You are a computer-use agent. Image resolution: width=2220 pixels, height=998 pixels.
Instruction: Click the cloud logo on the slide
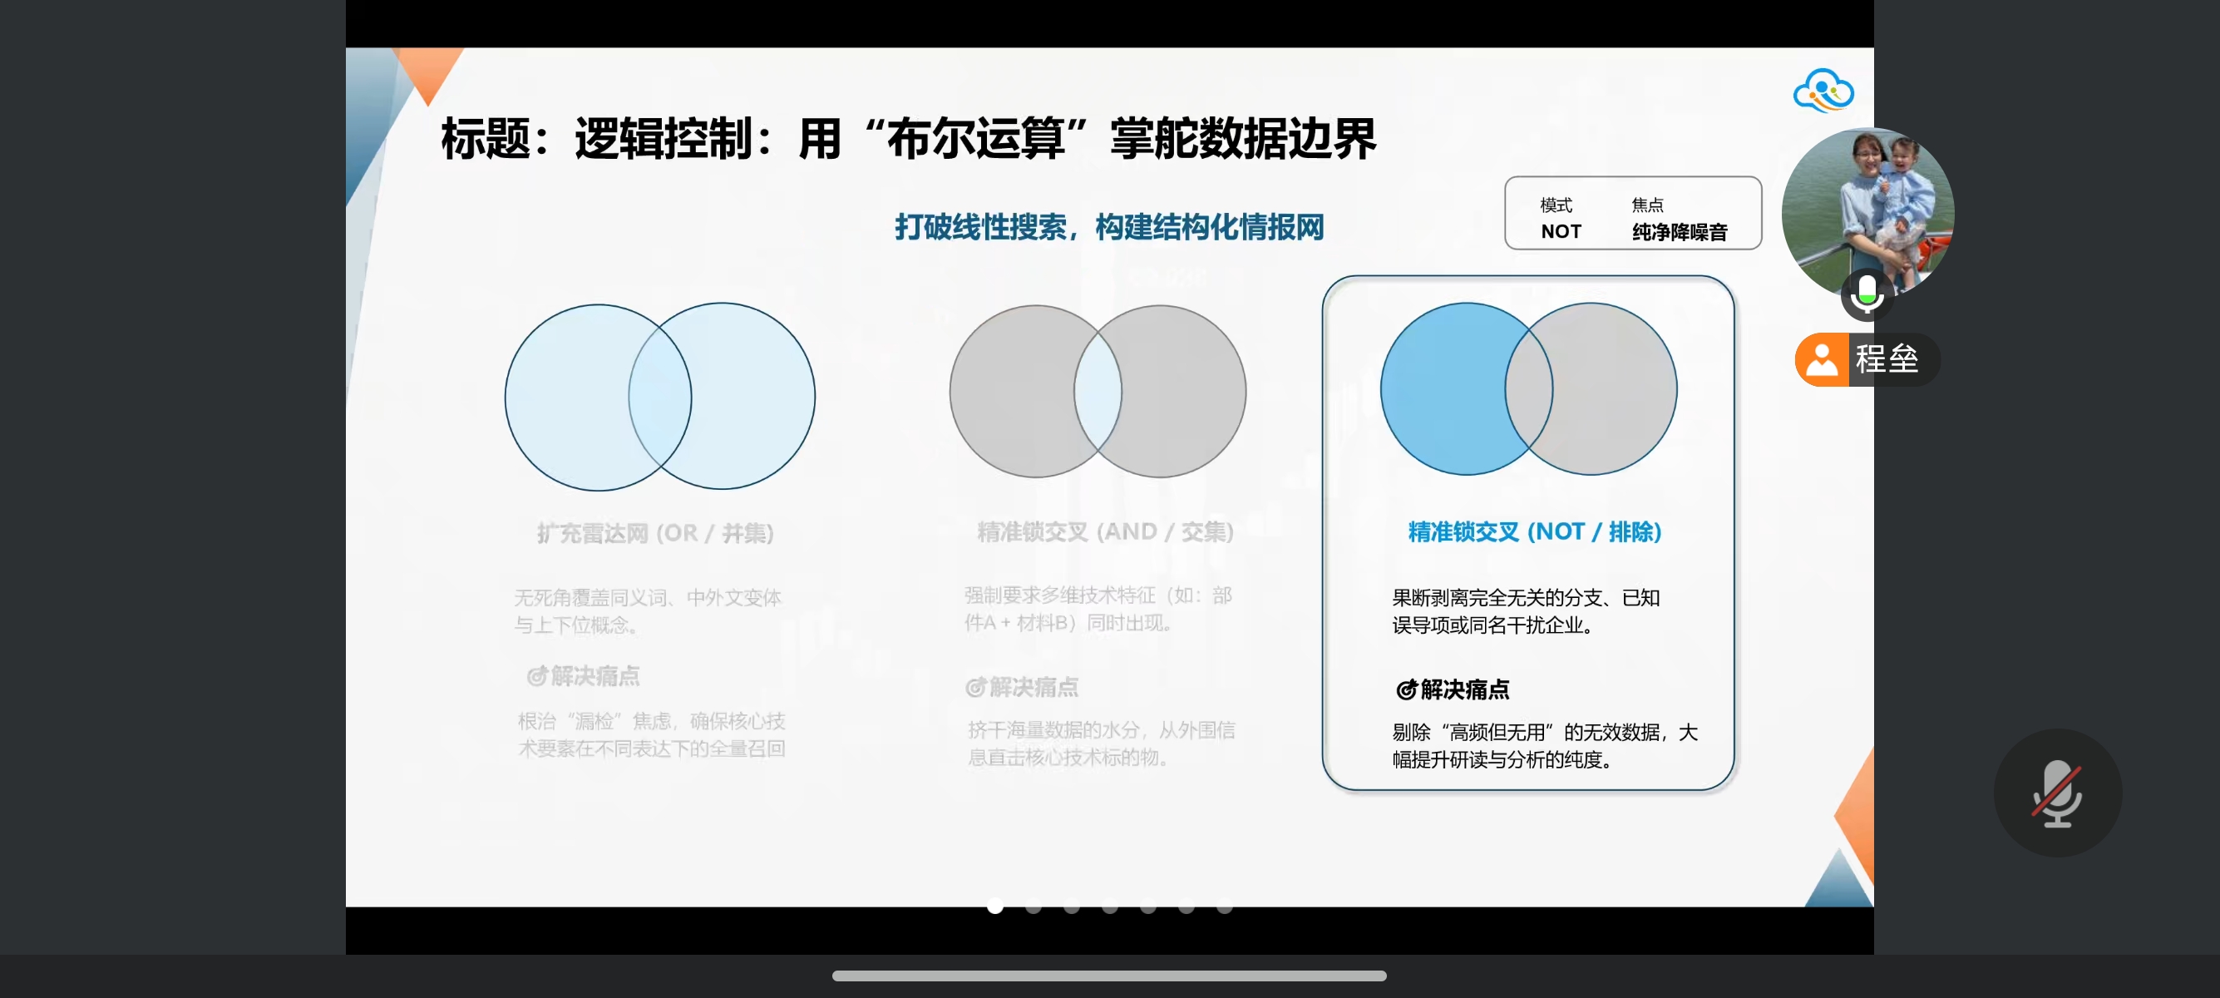click(x=1823, y=91)
